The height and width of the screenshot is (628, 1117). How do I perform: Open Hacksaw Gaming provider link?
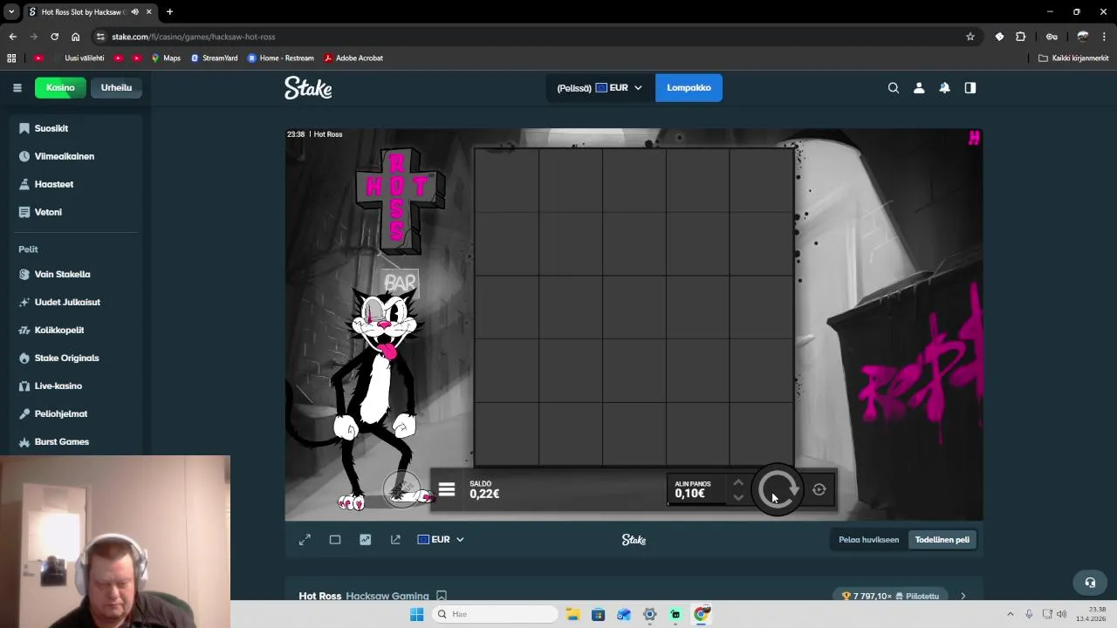(x=387, y=596)
